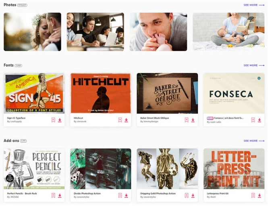Viewport: 270px width, 206px height.
Task: Download Perfect Pencils Brush Pack
Action: 60,195
